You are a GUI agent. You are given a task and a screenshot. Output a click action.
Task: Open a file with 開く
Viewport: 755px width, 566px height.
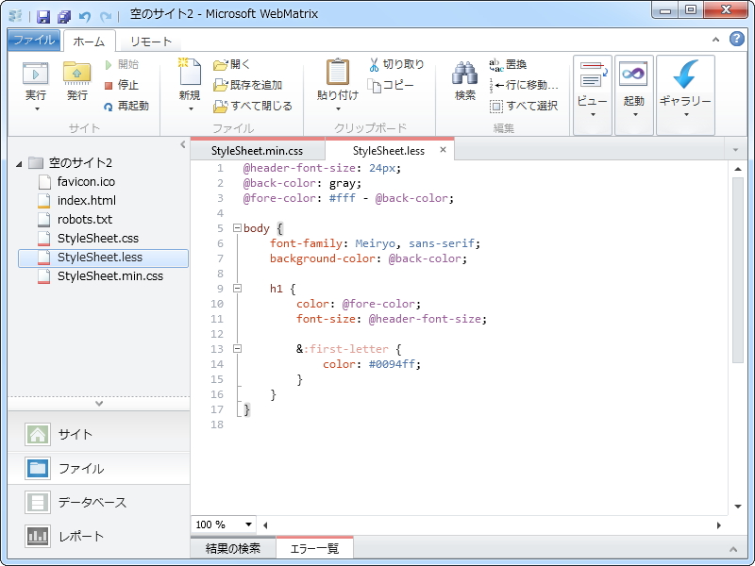point(232,64)
